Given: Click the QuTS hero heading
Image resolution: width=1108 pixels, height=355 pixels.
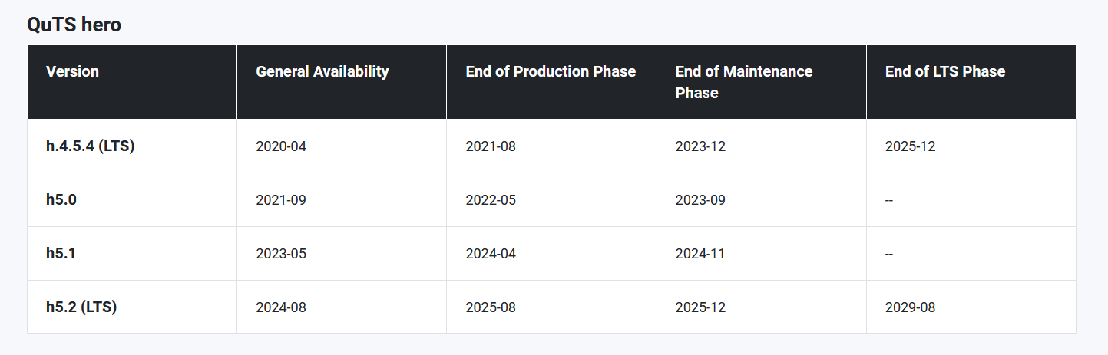Looking at the screenshot, I should [x=74, y=25].
